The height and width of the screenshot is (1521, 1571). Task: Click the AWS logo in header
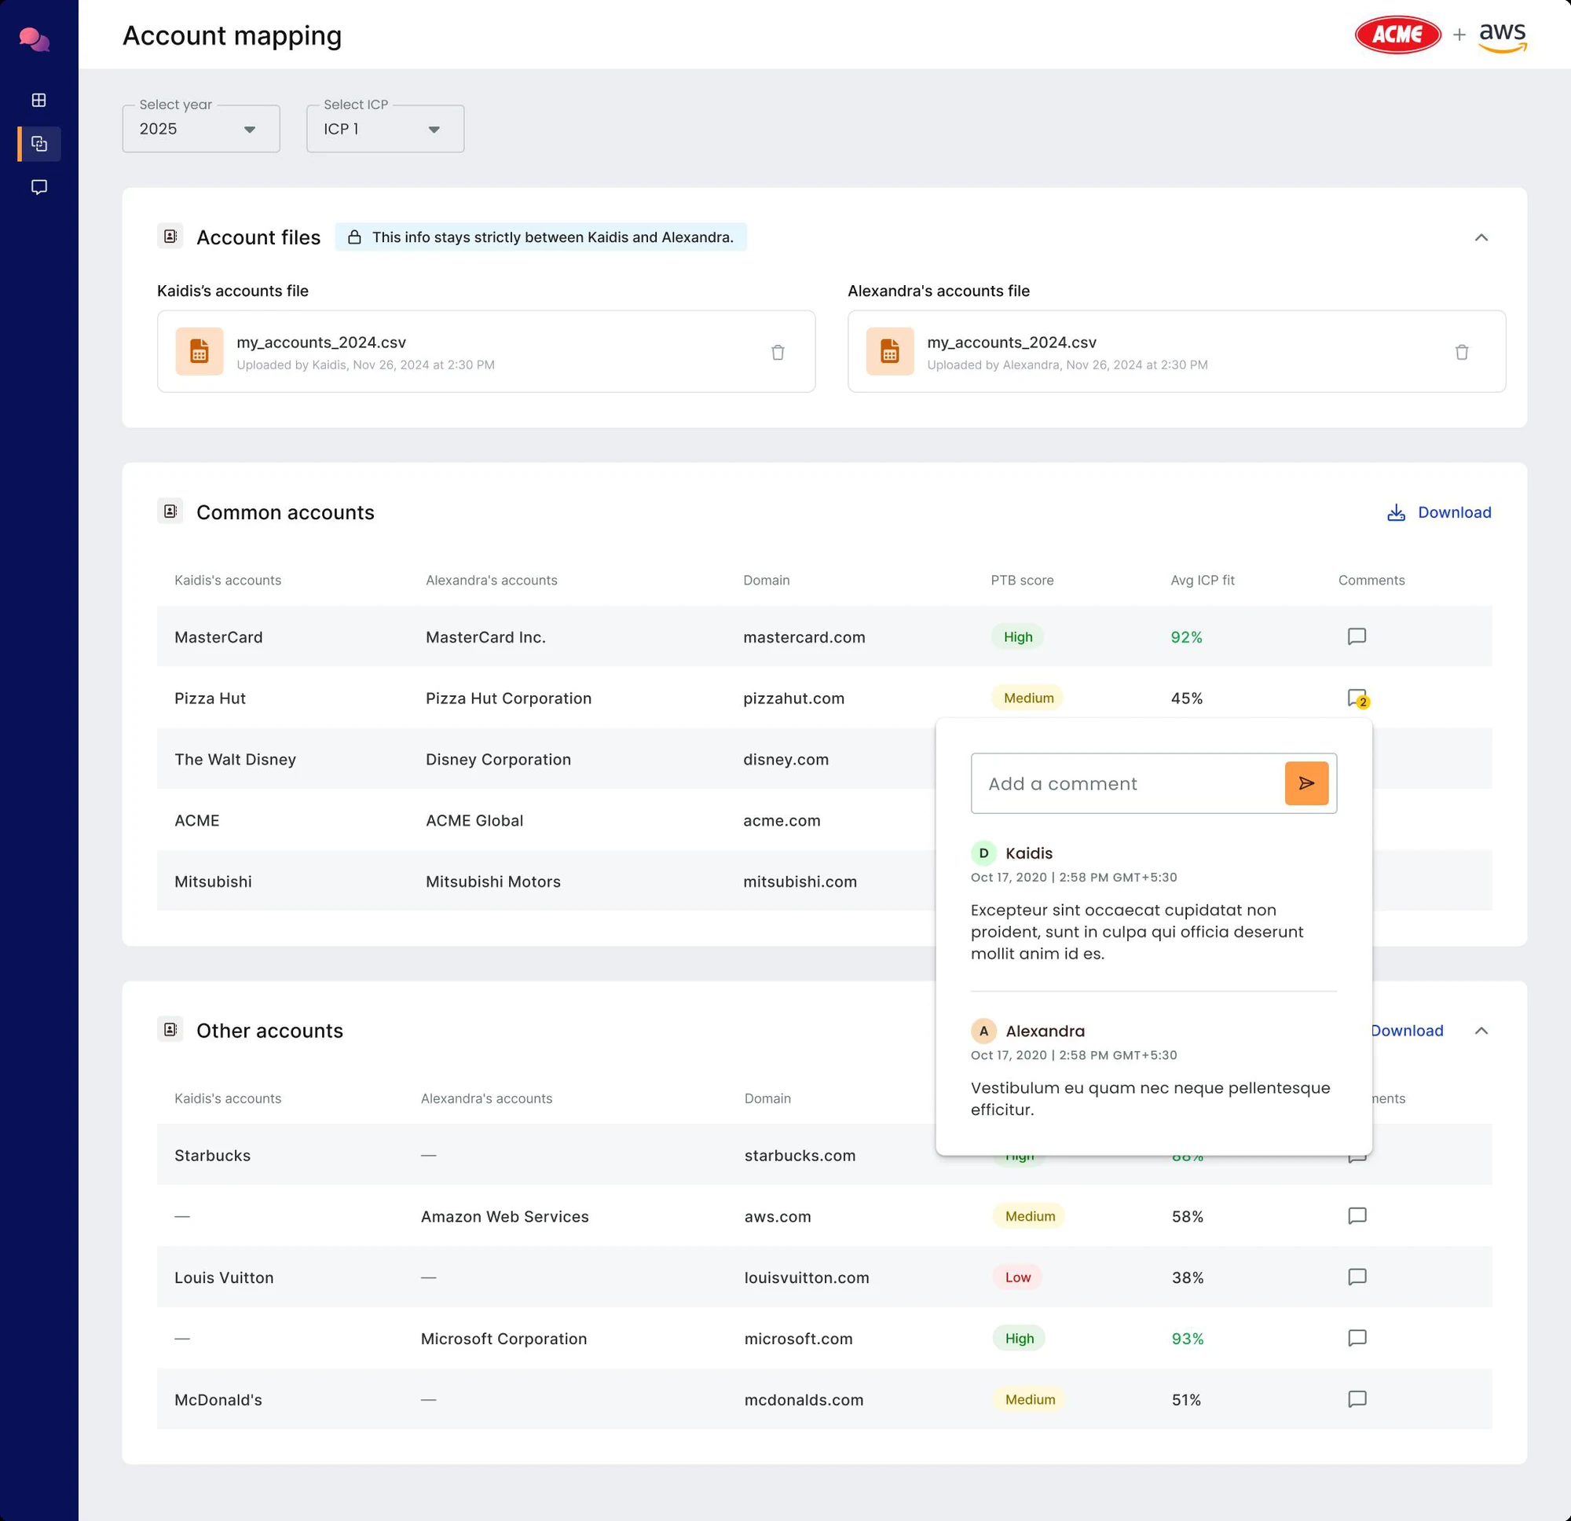(1502, 37)
